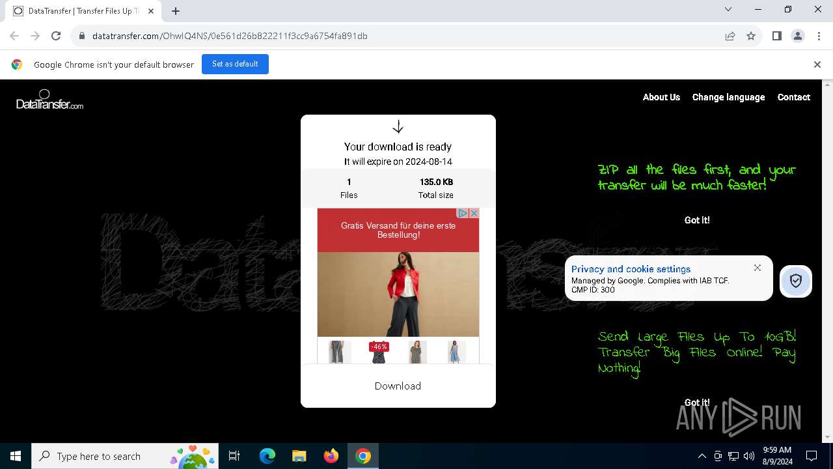Open the Chrome three-dot menu
This screenshot has height=469, width=833.
point(818,36)
